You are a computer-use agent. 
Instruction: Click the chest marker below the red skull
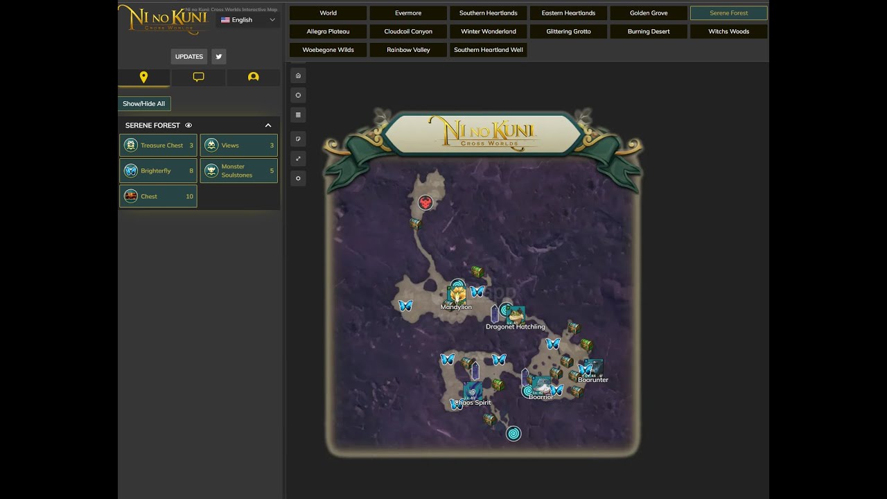tap(415, 223)
